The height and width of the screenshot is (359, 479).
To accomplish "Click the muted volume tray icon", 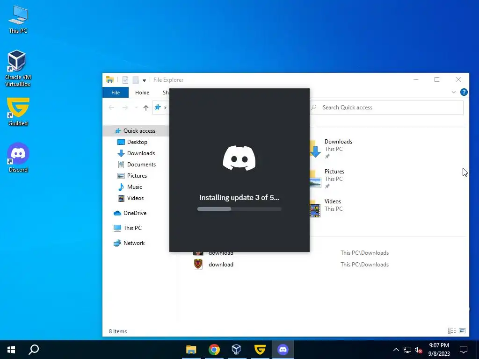I will point(419,350).
